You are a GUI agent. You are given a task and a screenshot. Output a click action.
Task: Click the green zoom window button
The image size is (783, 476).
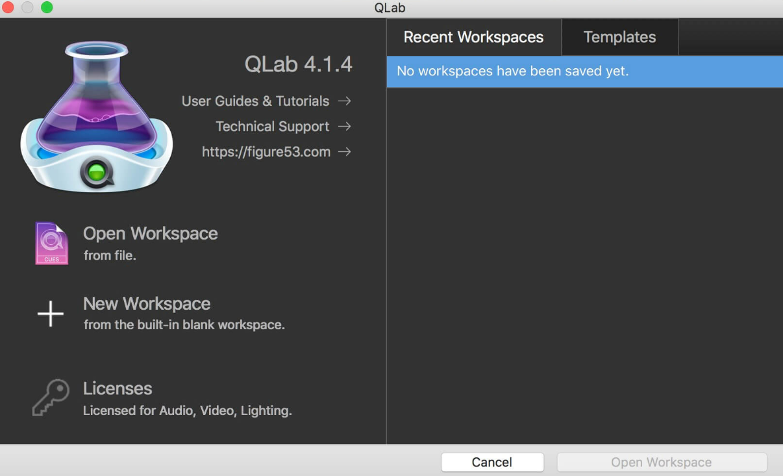pos(47,8)
